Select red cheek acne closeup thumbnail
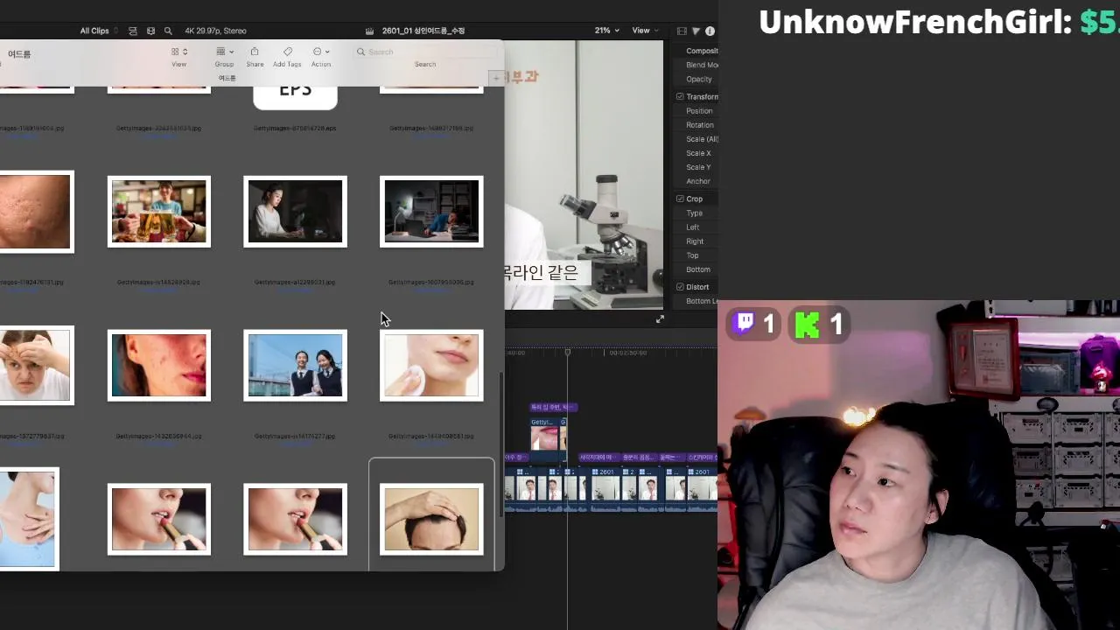 (159, 366)
